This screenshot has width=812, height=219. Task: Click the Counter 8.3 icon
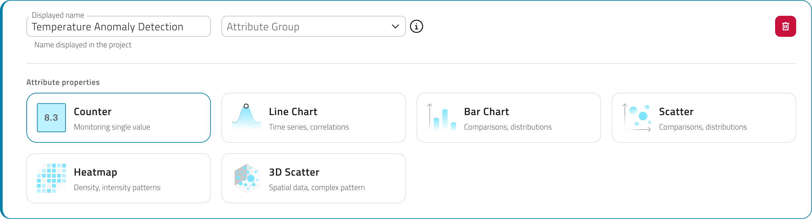tap(51, 117)
